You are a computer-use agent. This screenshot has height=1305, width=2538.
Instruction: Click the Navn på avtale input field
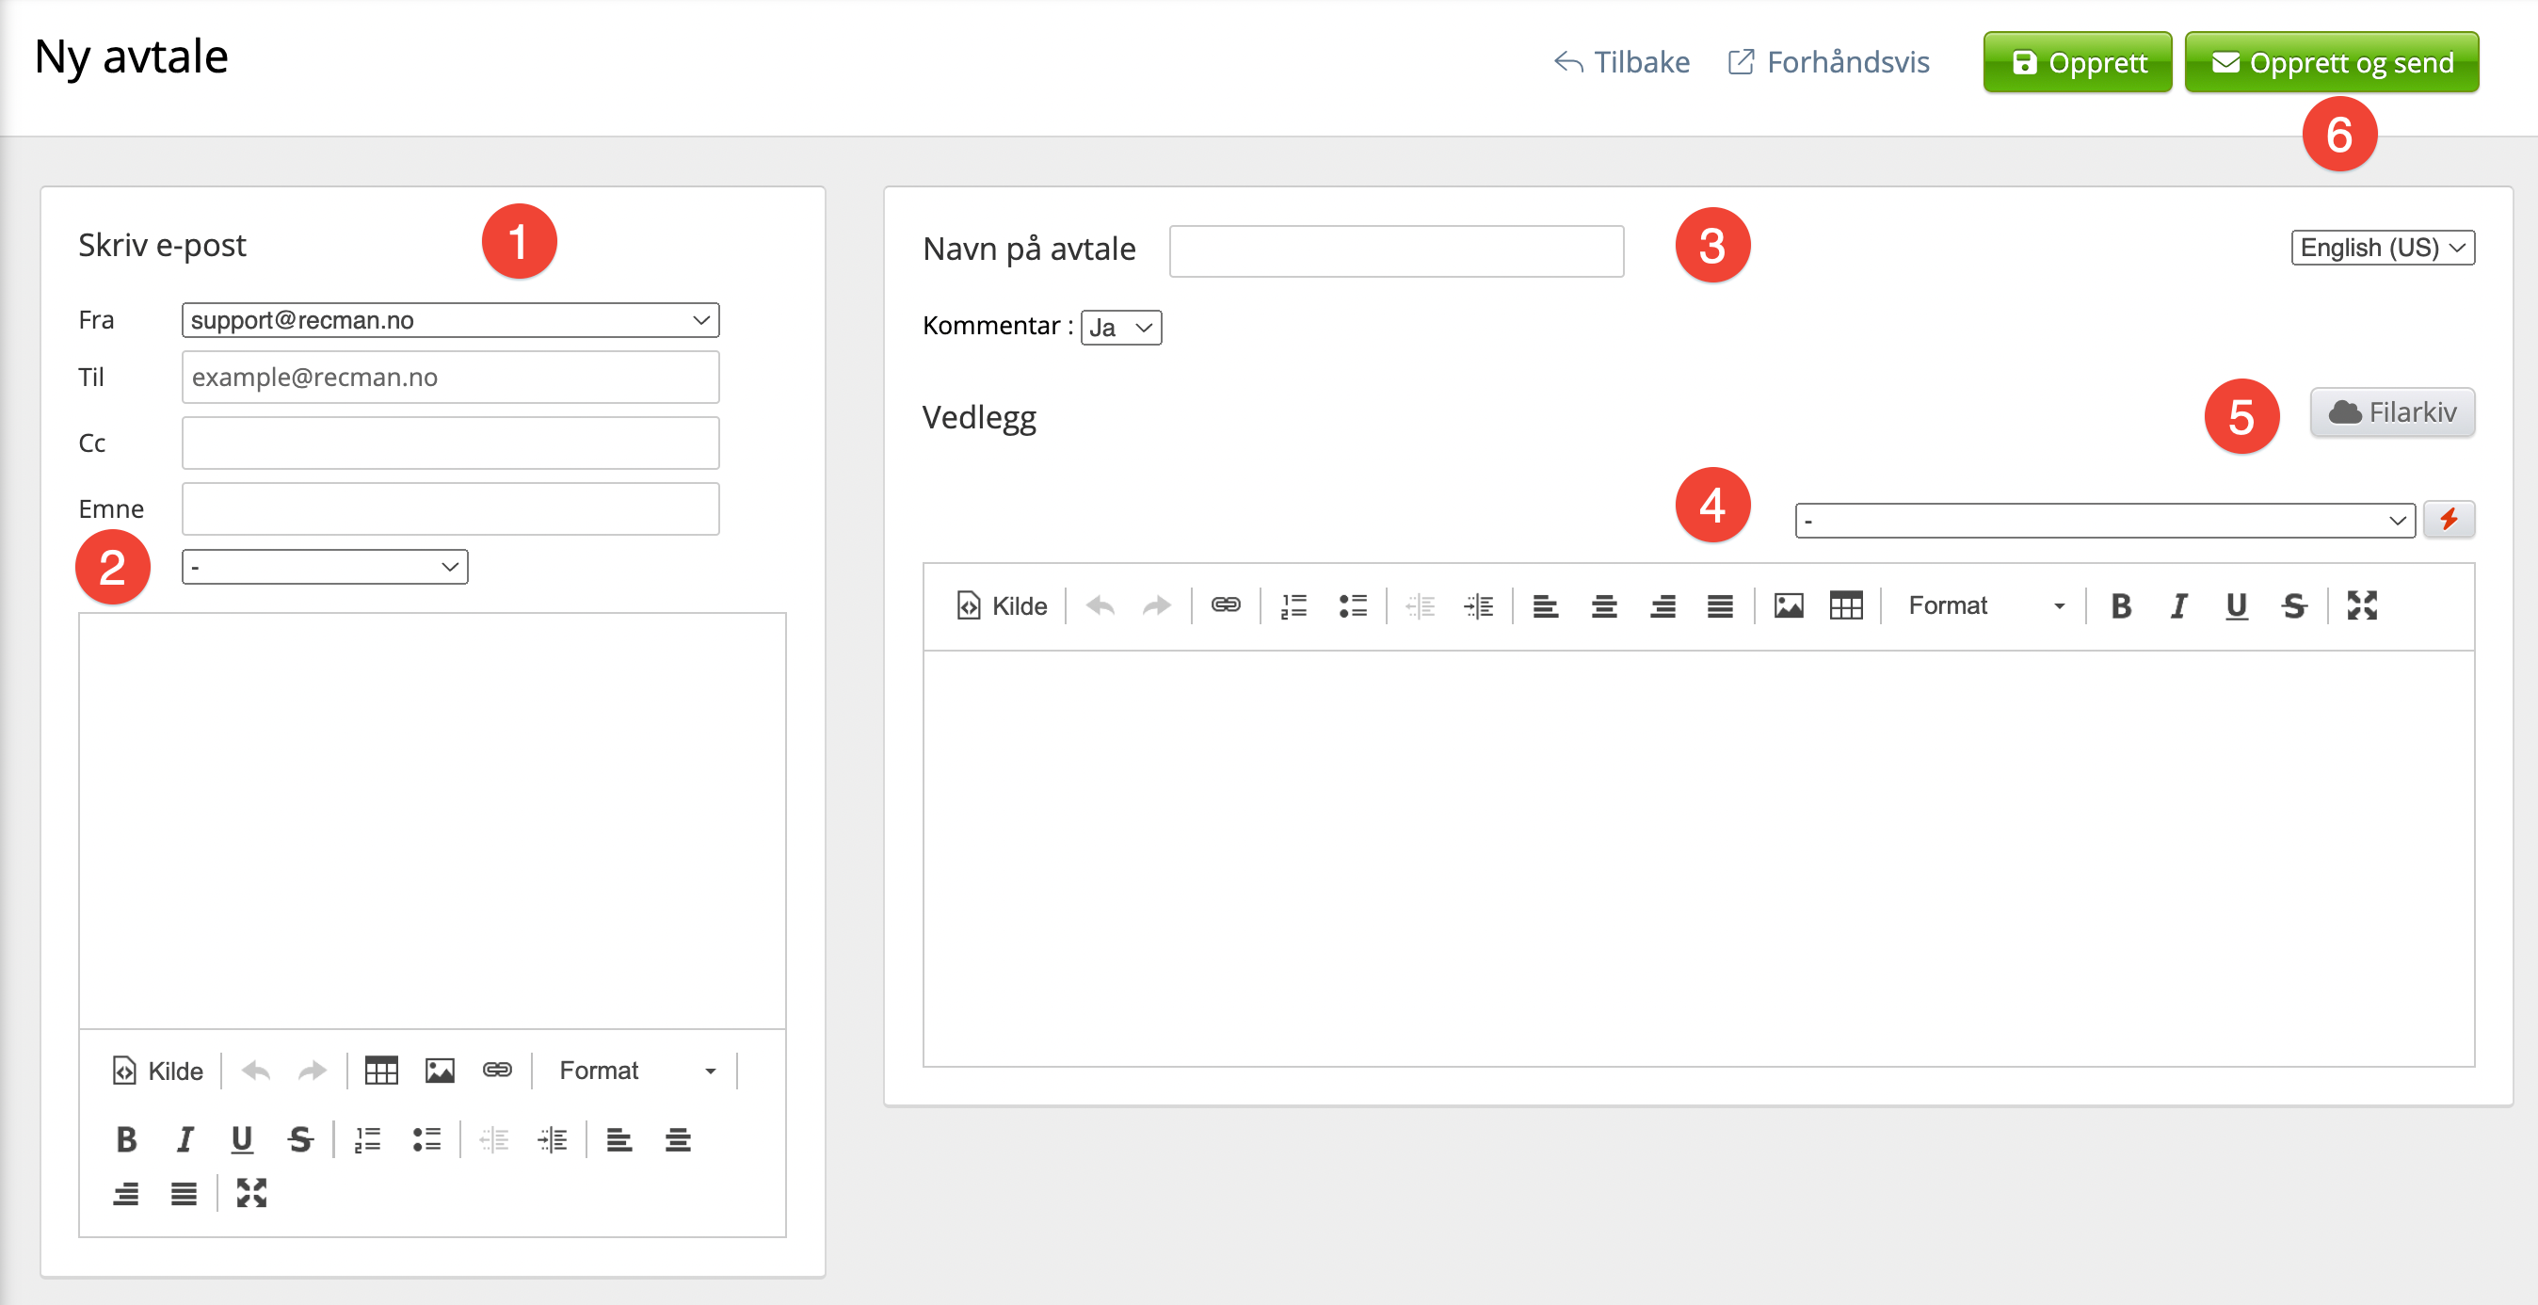click(x=1395, y=250)
